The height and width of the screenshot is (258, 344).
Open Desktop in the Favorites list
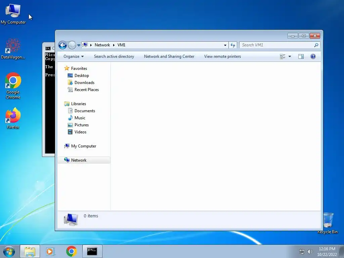pyautogui.click(x=82, y=76)
